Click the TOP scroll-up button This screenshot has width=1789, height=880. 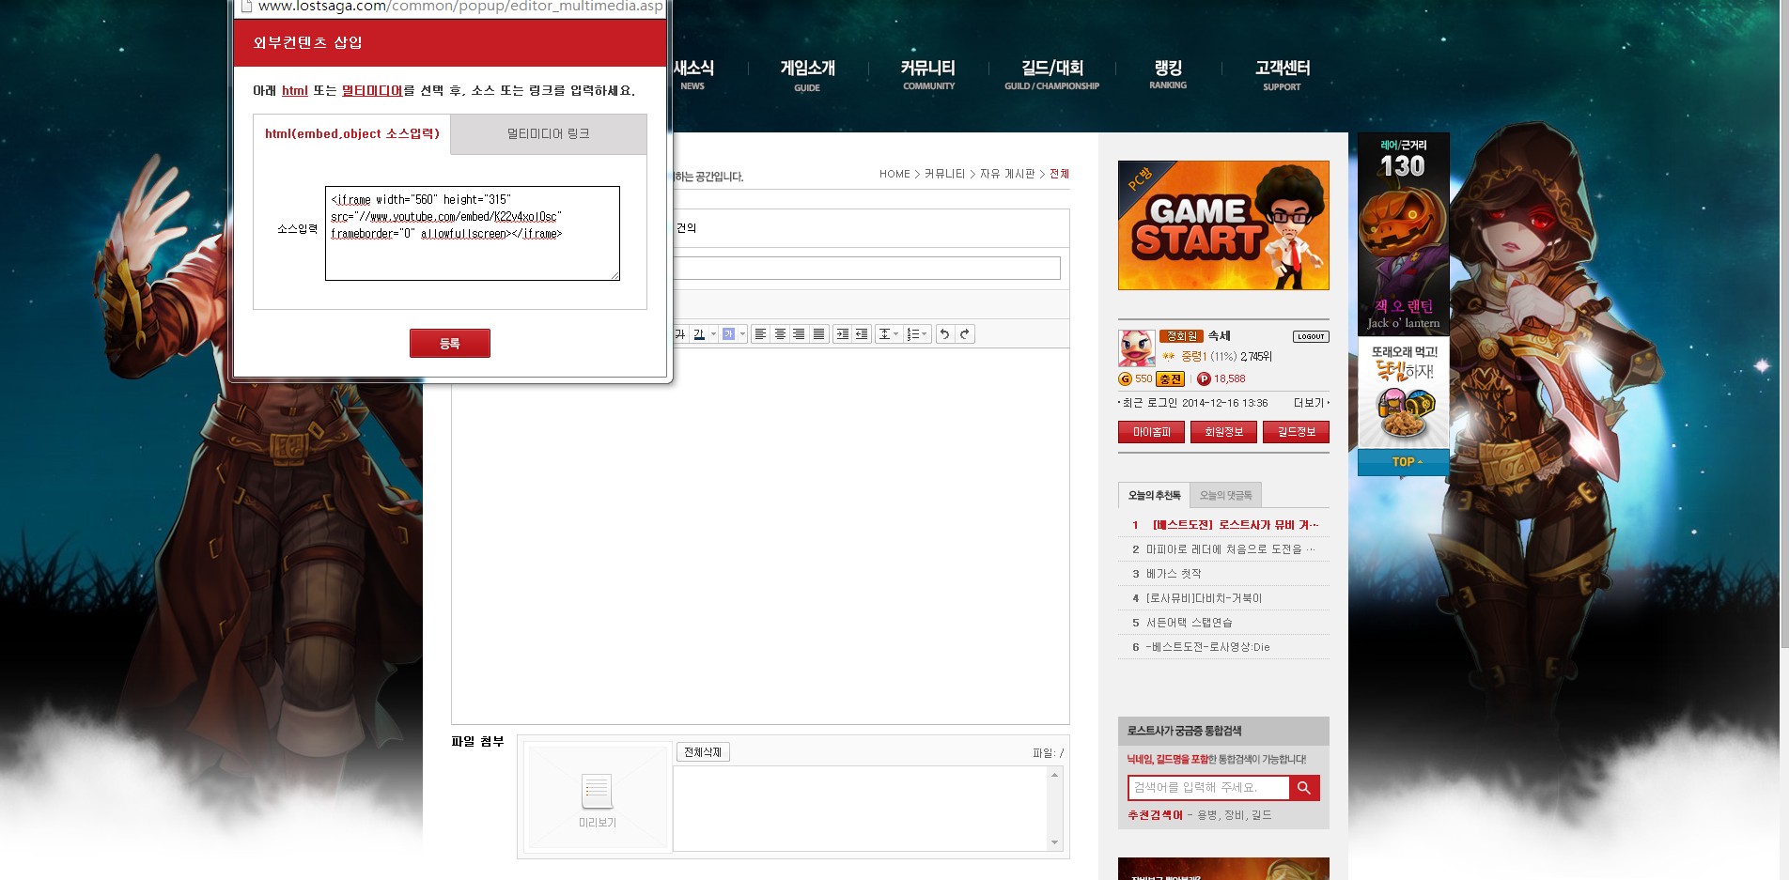click(1404, 462)
